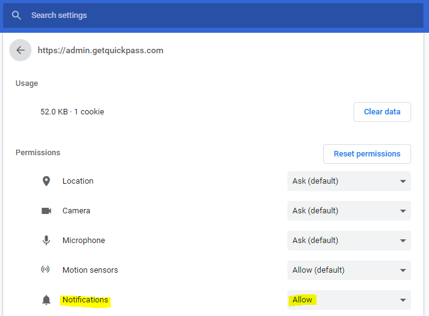Click the Motion sensors icon
The width and height of the screenshot is (429, 316).
coord(45,270)
